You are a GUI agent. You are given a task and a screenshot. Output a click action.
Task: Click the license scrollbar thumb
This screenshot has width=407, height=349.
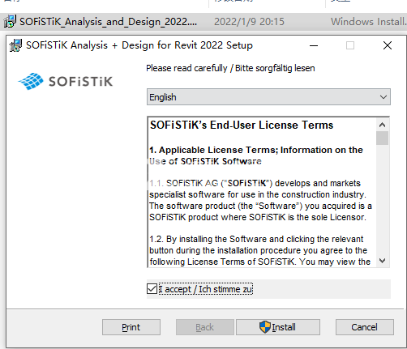[x=382, y=138]
